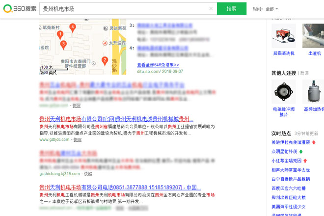
Task: Click gzshichang.kj315.com green URL text
Action: pos(60,174)
